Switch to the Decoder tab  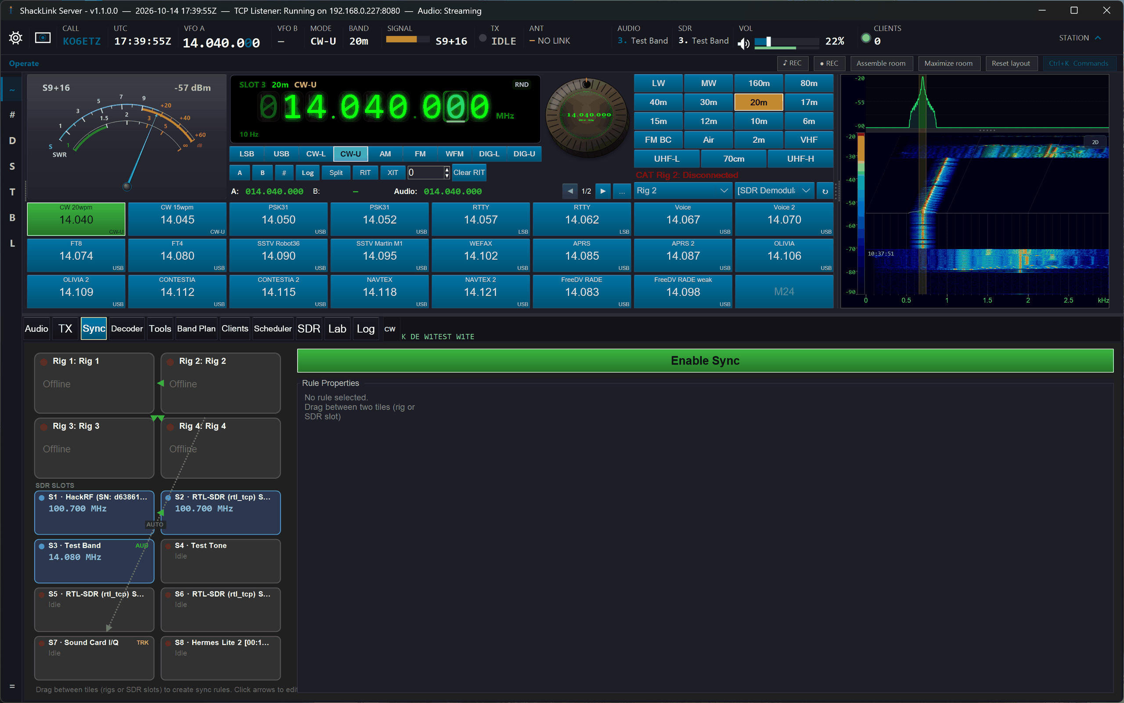127,329
